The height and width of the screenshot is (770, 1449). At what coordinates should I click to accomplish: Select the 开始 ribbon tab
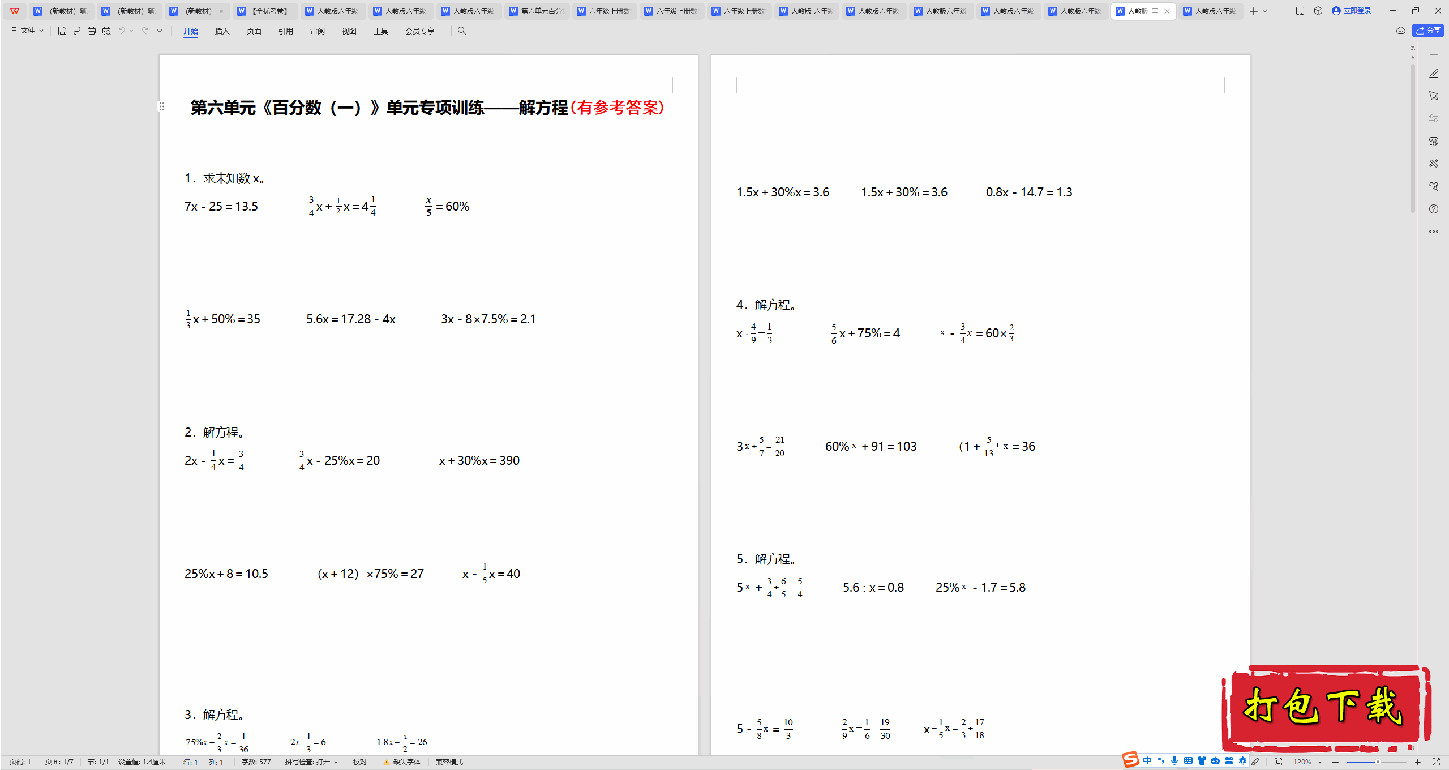[191, 31]
